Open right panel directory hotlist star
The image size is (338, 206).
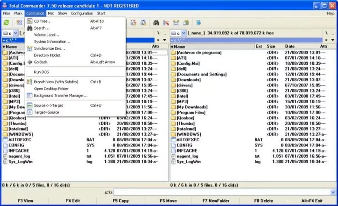(326, 40)
